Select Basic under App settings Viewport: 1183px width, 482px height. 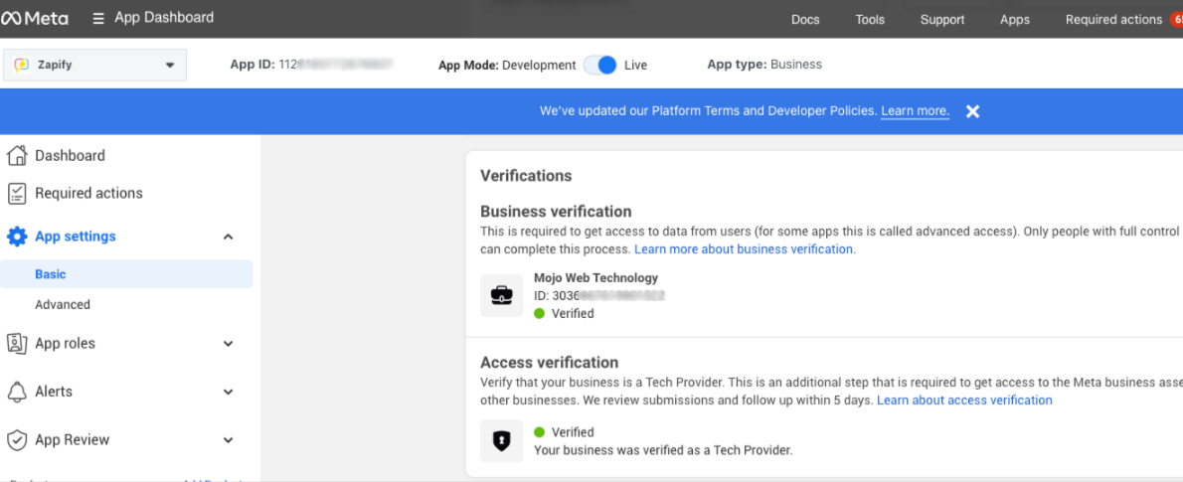[x=51, y=274]
